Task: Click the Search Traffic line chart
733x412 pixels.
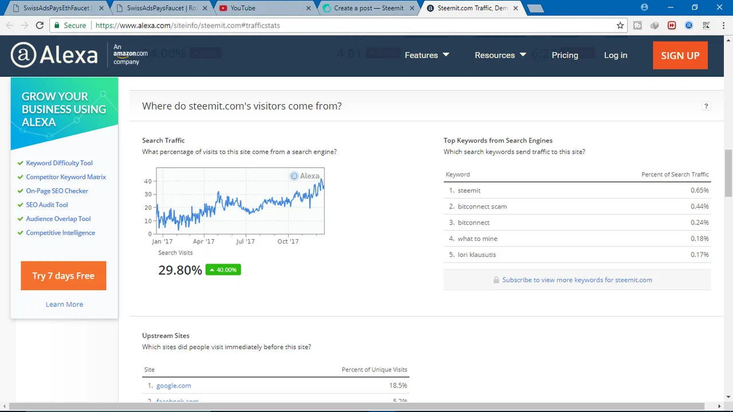Action: point(240,201)
